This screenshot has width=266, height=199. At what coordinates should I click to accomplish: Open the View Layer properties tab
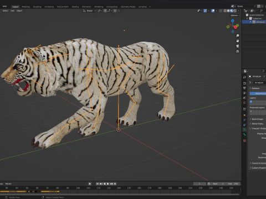click(x=244, y=93)
